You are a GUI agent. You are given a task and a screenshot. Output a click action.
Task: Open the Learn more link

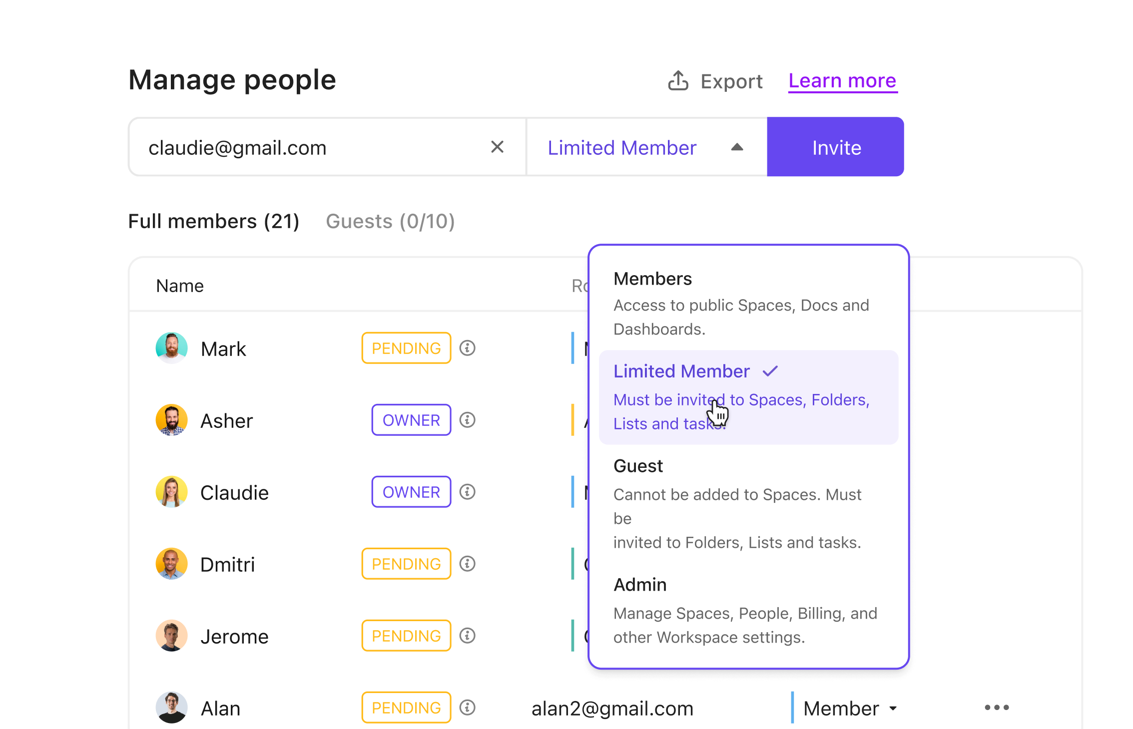coord(842,81)
